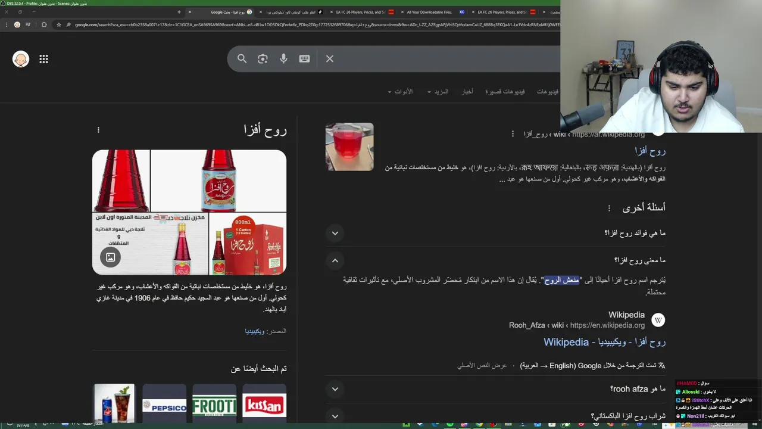Click the address bar URL
This screenshot has width=762, height=429.
click(317, 25)
